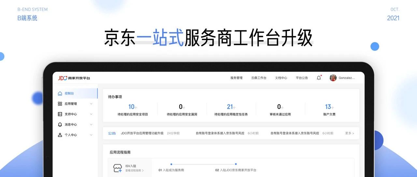The image size is (417, 177).
Task: Click the 控制台 home icon
Action: pos(60,93)
